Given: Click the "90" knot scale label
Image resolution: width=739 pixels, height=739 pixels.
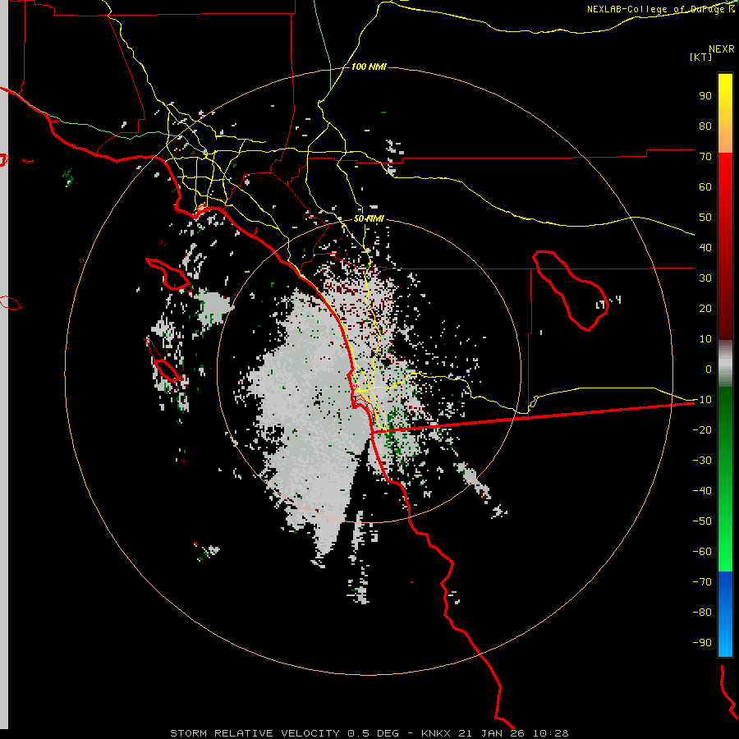Looking at the screenshot, I should (705, 96).
